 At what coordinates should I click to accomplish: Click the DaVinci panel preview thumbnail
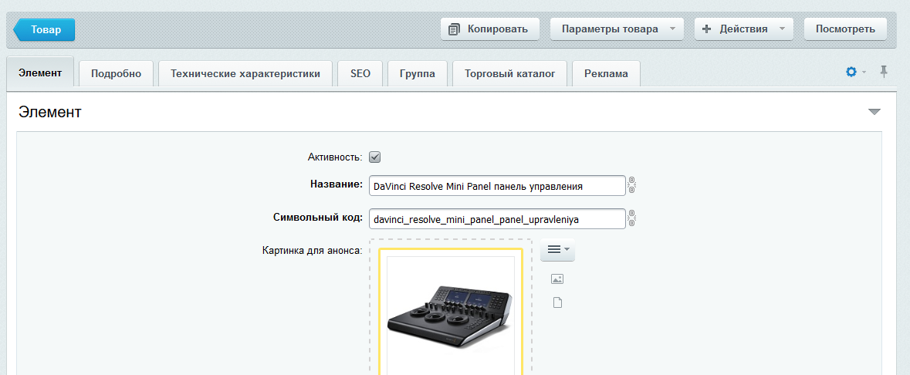[451, 314]
